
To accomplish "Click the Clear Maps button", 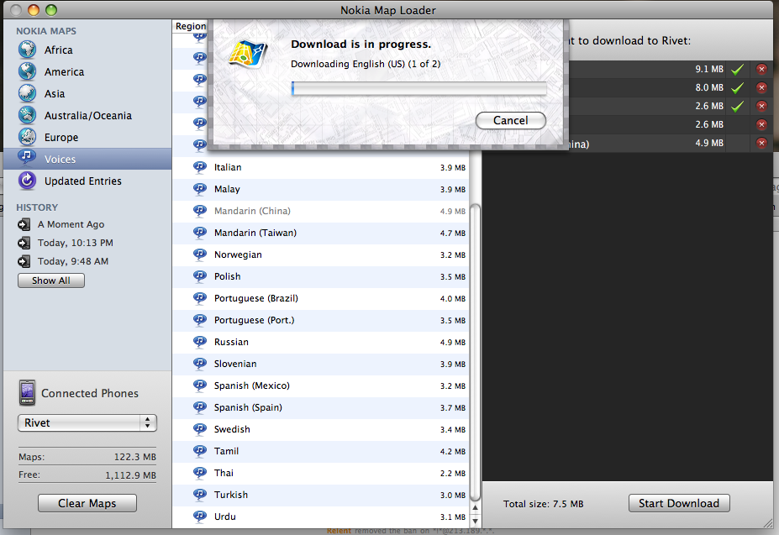I will 87,503.
